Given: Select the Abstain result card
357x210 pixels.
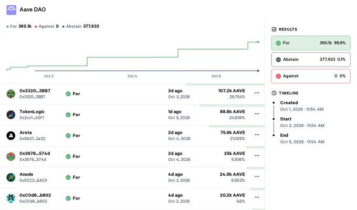Looking at the screenshot, I should click(x=311, y=60).
